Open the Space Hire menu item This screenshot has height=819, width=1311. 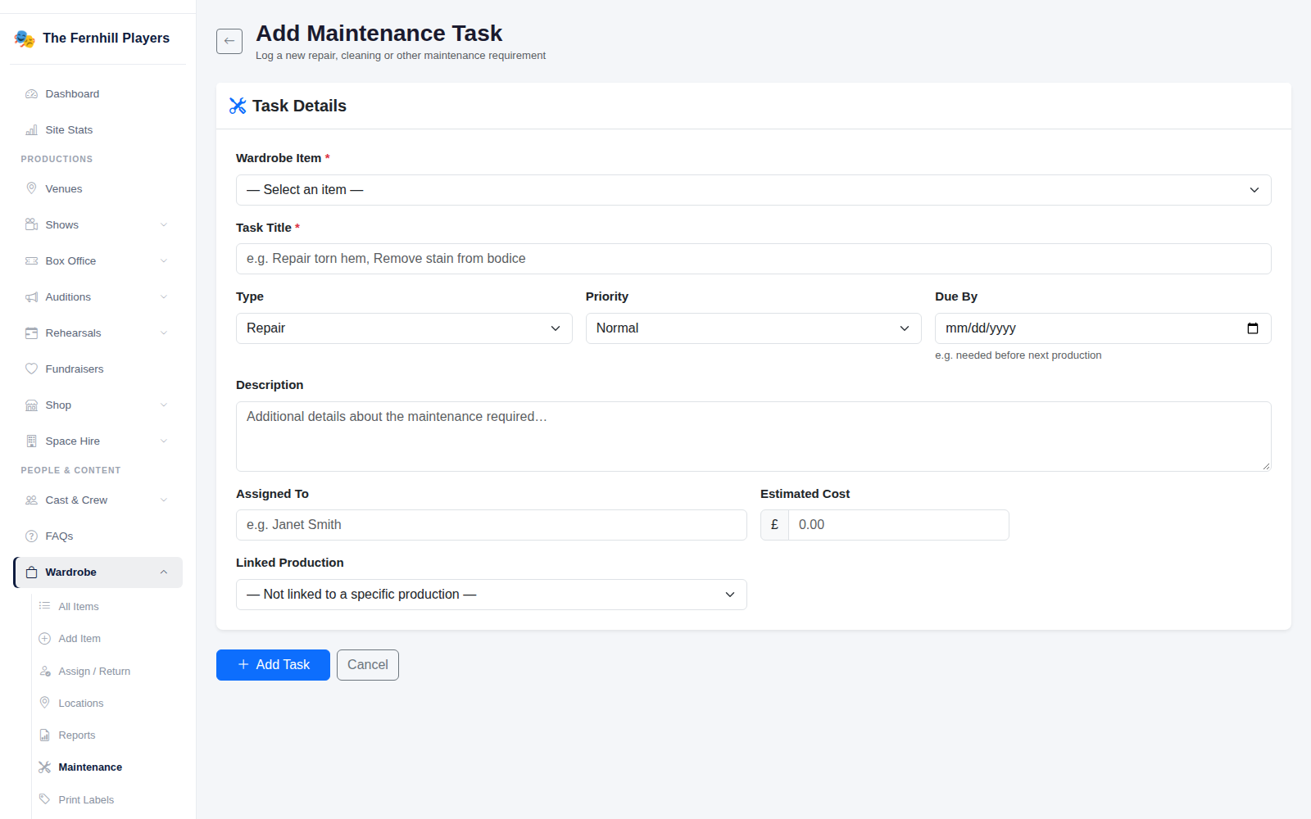click(98, 441)
